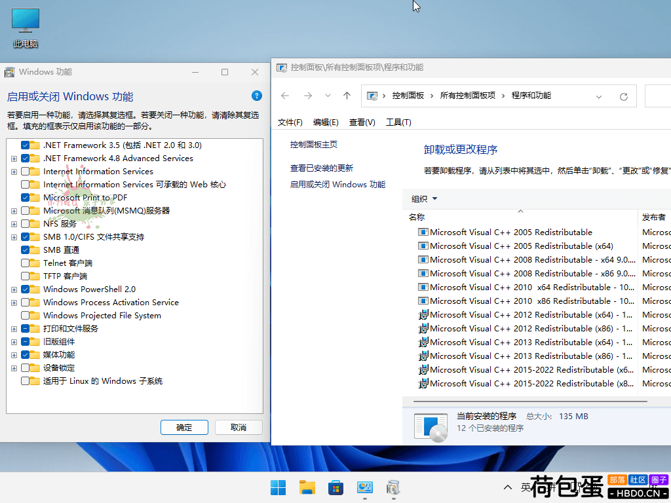Open the 查看(V) menu
The image size is (671, 503).
point(362,122)
